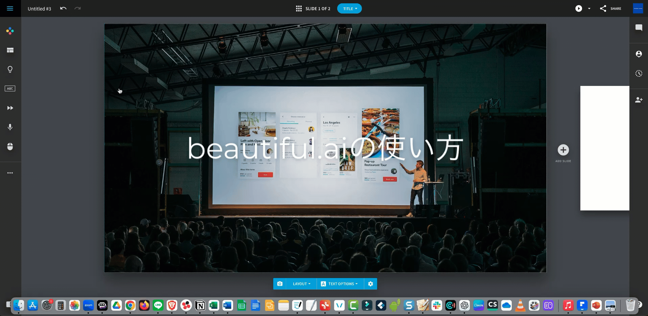Click the camera background image button
The width and height of the screenshot is (648, 316).
tap(280, 284)
